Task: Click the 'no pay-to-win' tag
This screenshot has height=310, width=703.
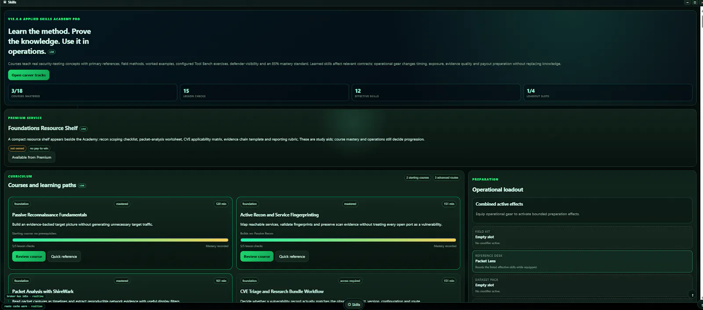Action: tap(39, 149)
